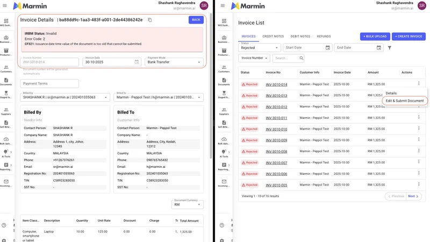430x242 pixels.
Task: Click search magnifier icon in Invoice List
Action: click(x=302, y=58)
